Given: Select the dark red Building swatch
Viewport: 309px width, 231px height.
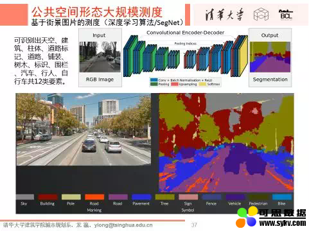Looking at the screenshot, I should [48, 197].
